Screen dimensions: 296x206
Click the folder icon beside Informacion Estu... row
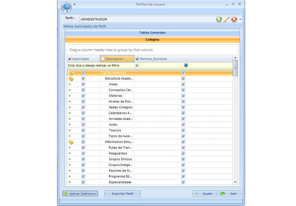[x=71, y=142]
